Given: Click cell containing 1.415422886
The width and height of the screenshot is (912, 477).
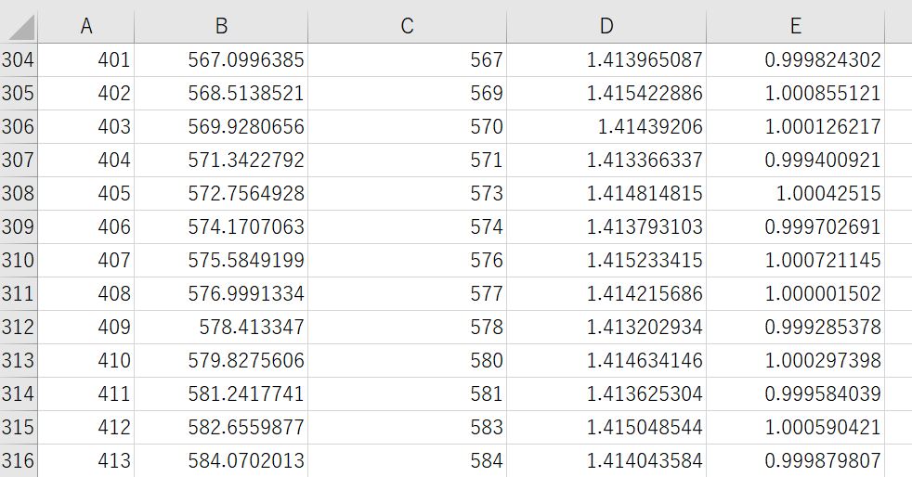Looking at the screenshot, I should pos(606,94).
